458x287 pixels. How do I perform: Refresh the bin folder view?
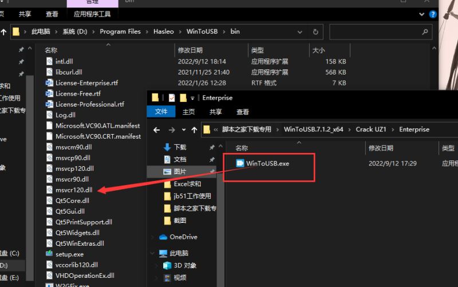coord(315,32)
